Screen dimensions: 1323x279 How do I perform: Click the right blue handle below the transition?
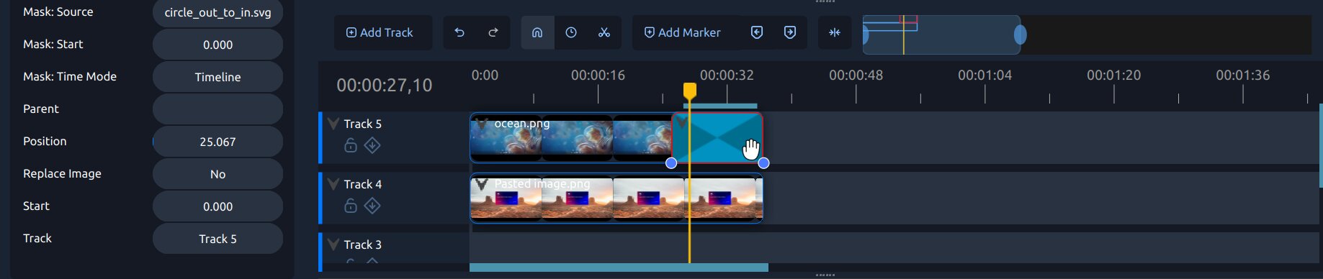[764, 163]
